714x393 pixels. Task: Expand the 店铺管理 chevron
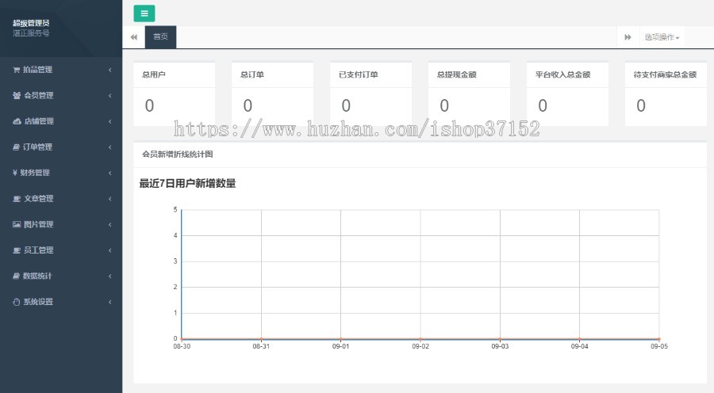tap(109, 121)
